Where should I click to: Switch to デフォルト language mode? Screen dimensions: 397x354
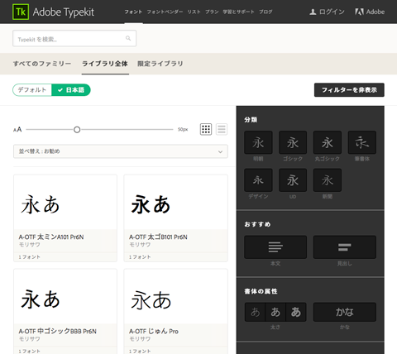tap(32, 90)
